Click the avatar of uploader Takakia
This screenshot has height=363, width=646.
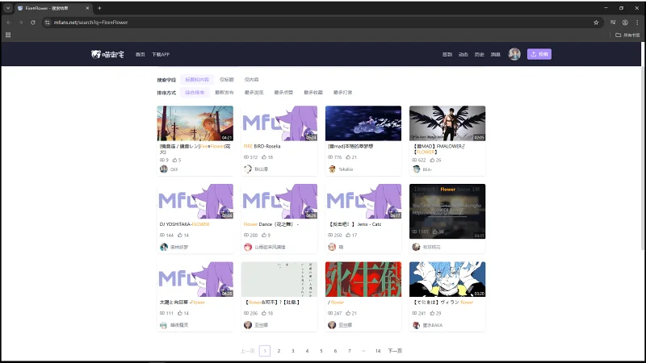pyautogui.click(x=332, y=169)
